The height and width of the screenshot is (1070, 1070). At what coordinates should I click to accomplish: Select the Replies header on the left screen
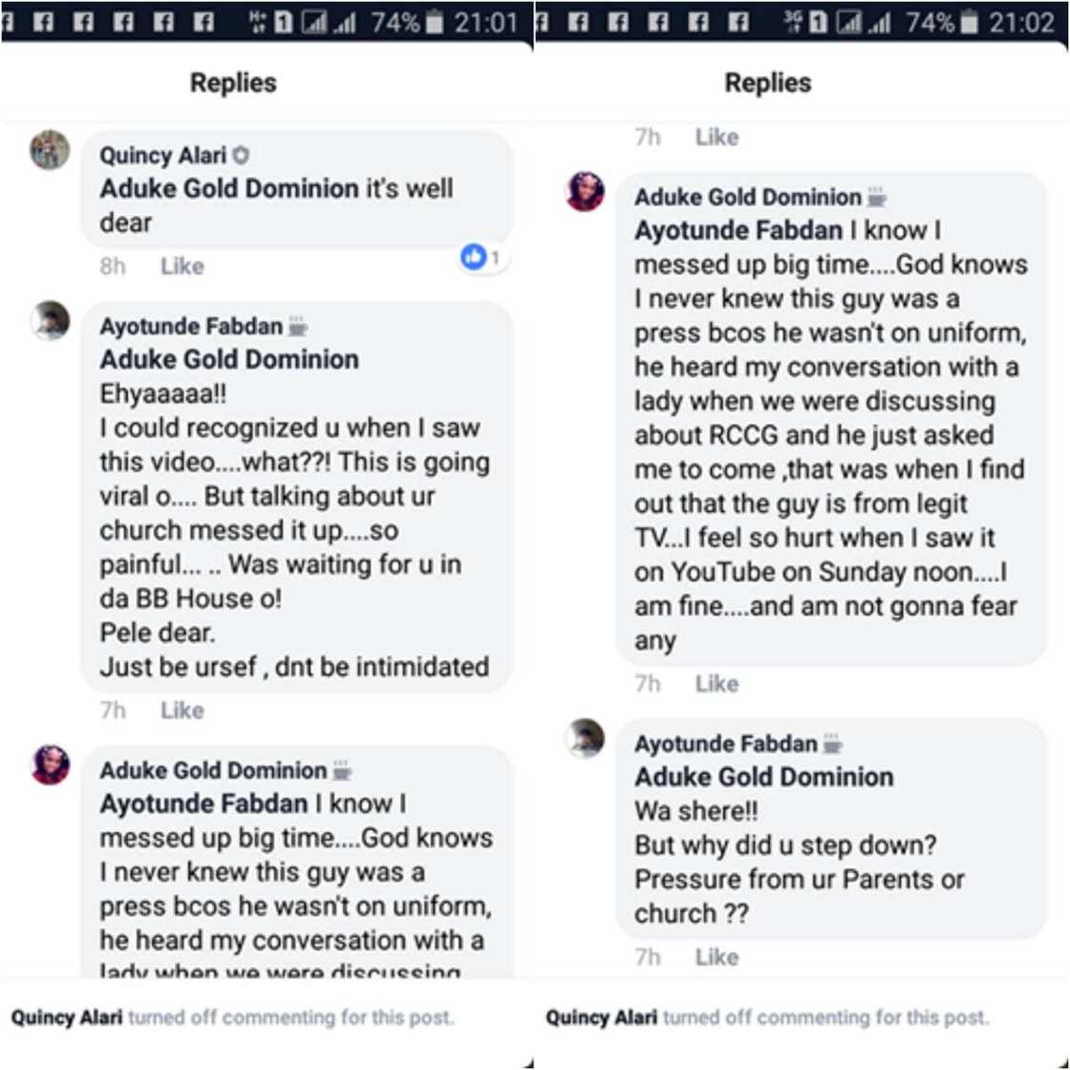[232, 83]
